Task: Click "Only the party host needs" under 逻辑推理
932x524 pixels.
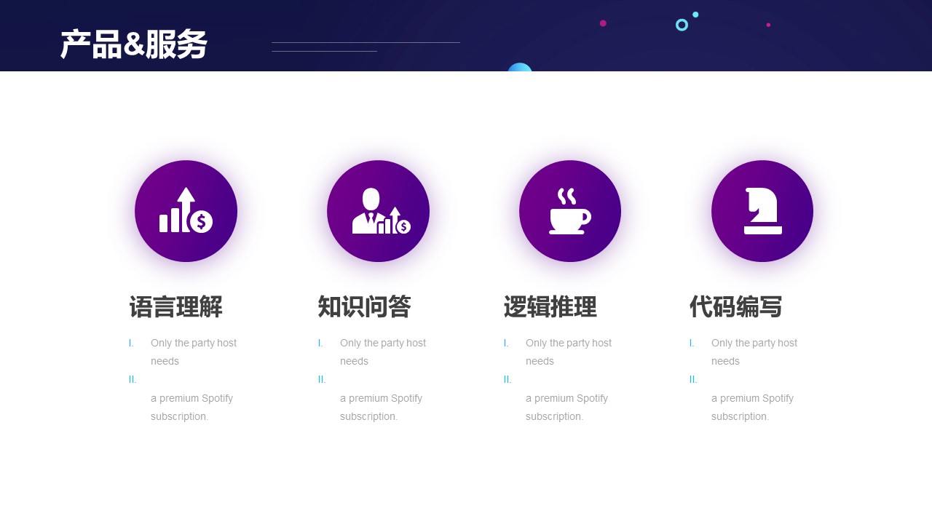Action: pyautogui.click(x=569, y=352)
